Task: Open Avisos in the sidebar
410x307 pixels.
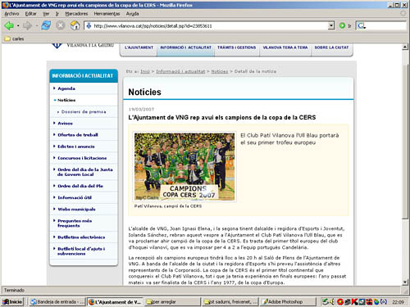Action: pyautogui.click(x=65, y=124)
